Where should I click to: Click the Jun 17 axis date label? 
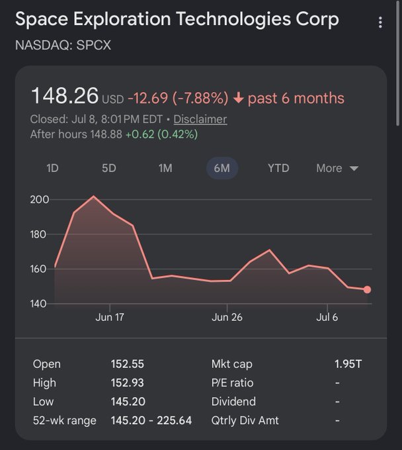(110, 318)
